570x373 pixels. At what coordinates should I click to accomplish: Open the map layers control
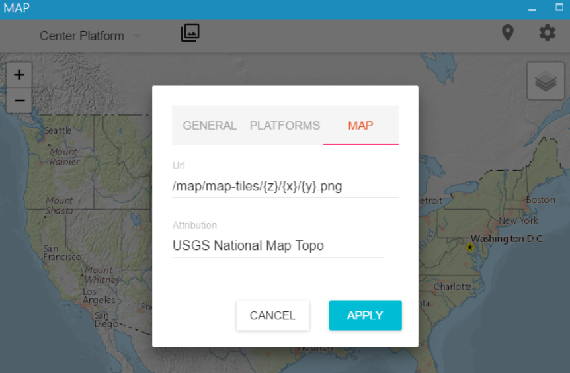click(546, 81)
